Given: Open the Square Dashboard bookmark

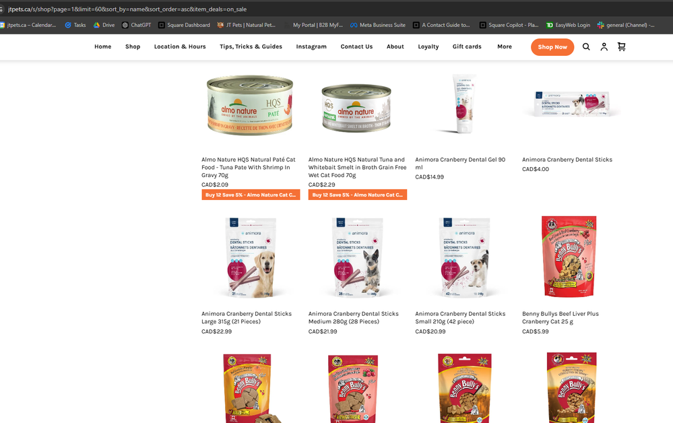Looking at the screenshot, I should click(184, 25).
